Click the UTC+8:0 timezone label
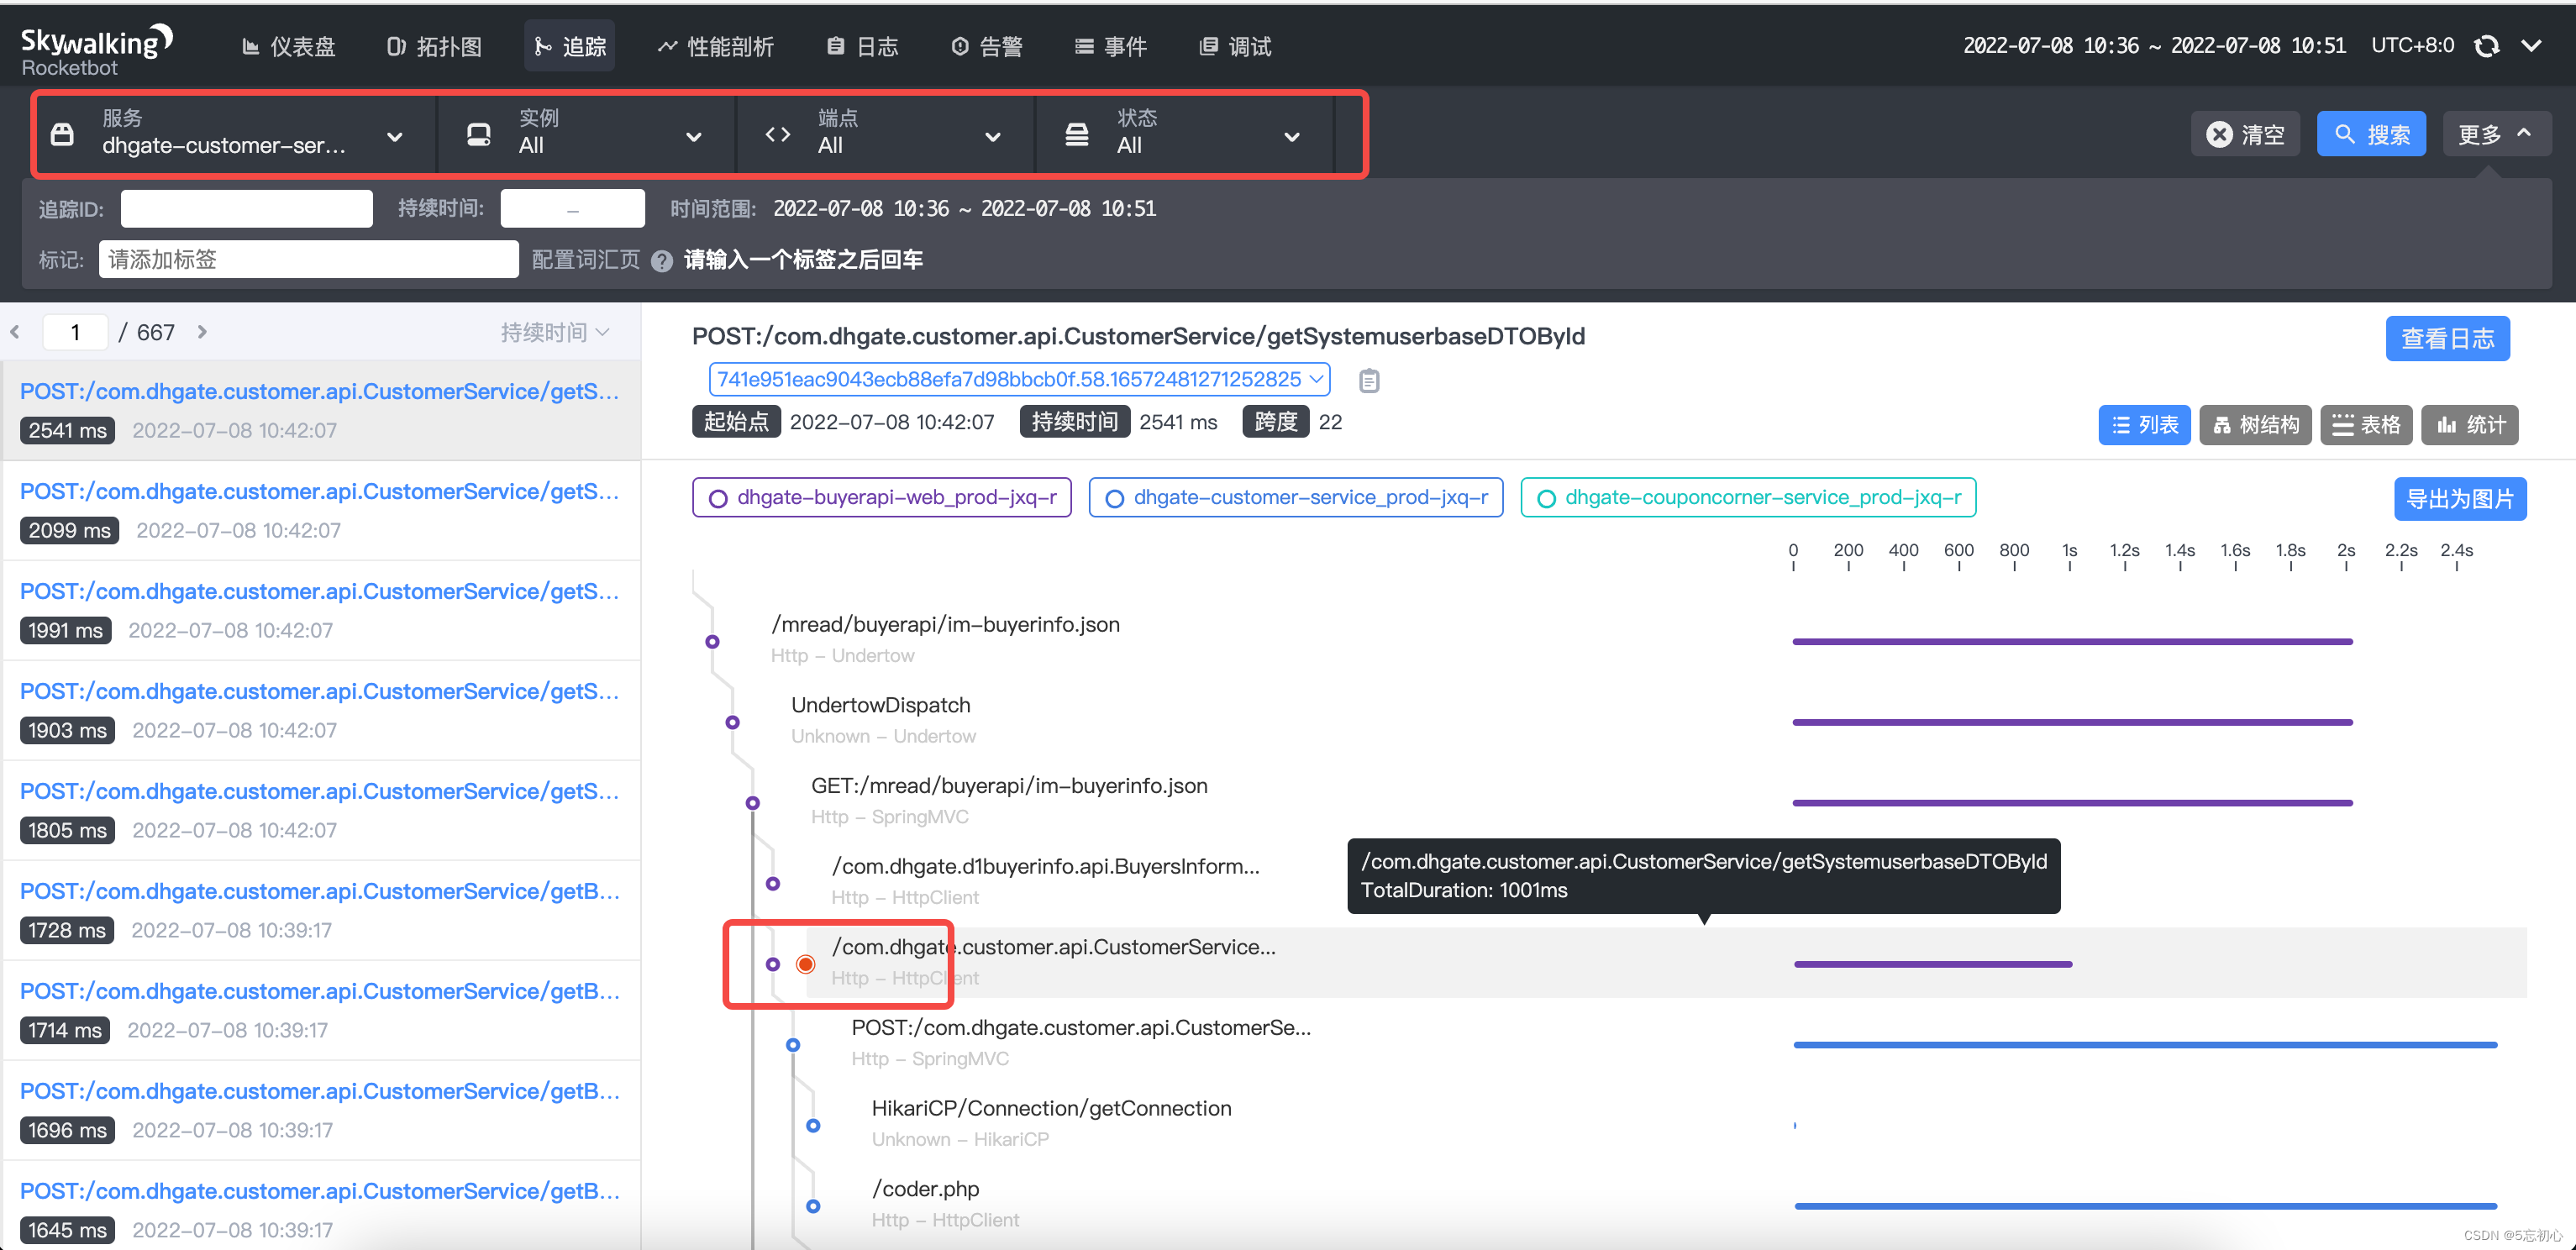This screenshot has width=2576, height=1250. point(2412,46)
